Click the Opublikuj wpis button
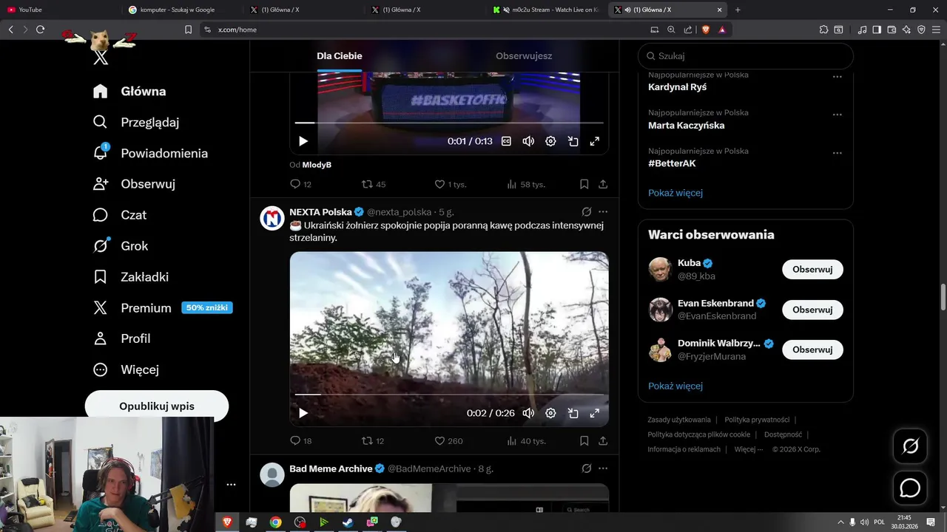This screenshot has height=532, width=947. point(157,406)
